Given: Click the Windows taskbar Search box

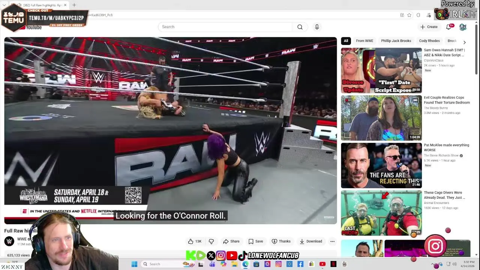Looking at the screenshot, I should [x=168, y=264].
